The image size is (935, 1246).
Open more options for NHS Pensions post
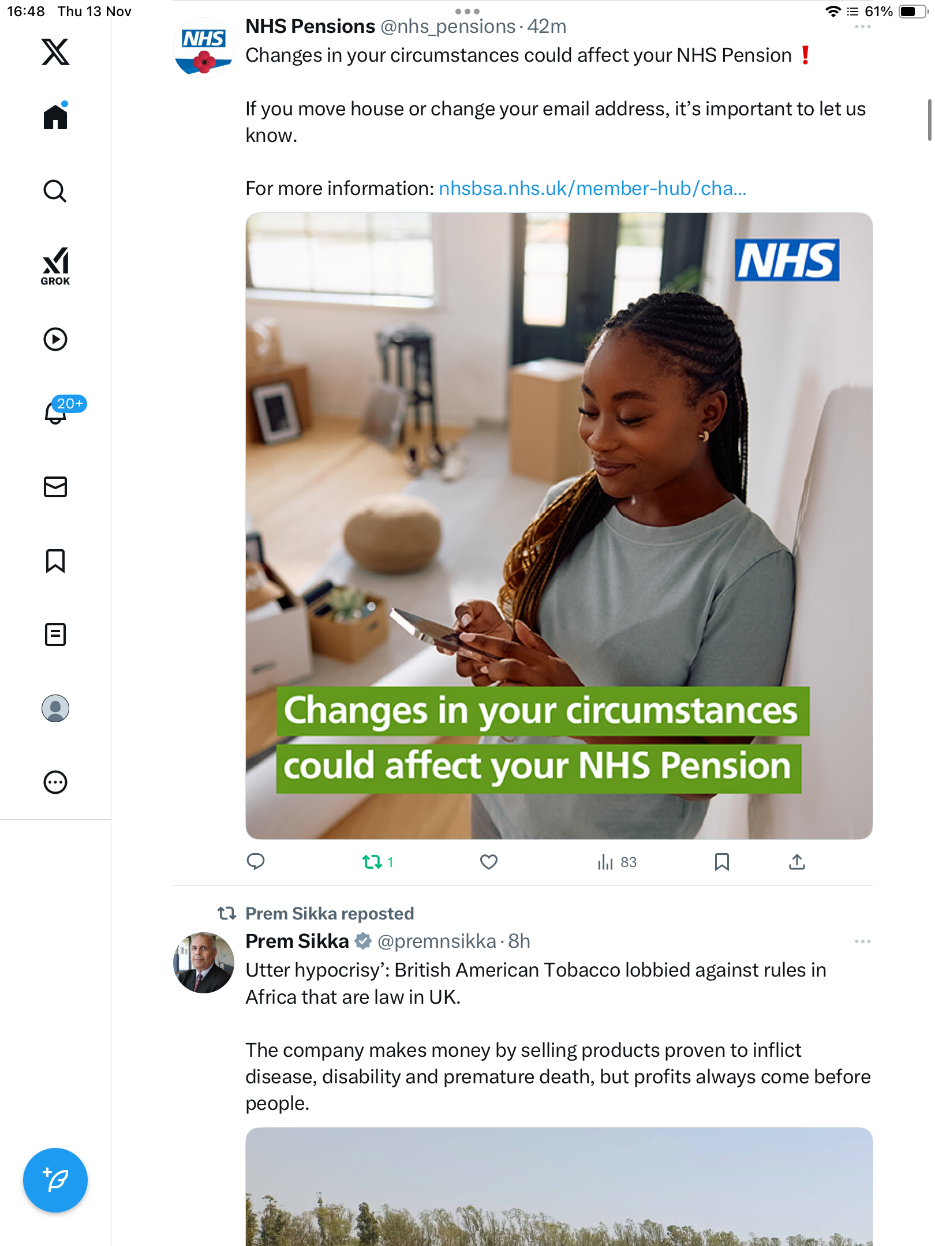[863, 27]
